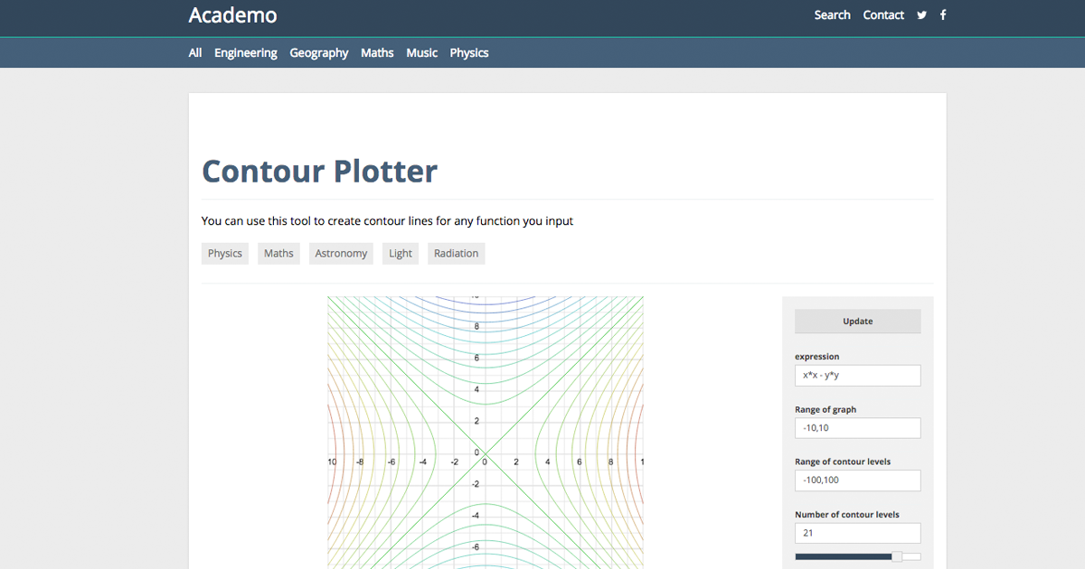Click the number of contour levels slider

point(857,556)
